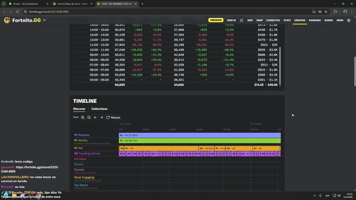The image size is (356, 200).
Task: Open the volume speaker icon in tray
Action: pos(339,196)
